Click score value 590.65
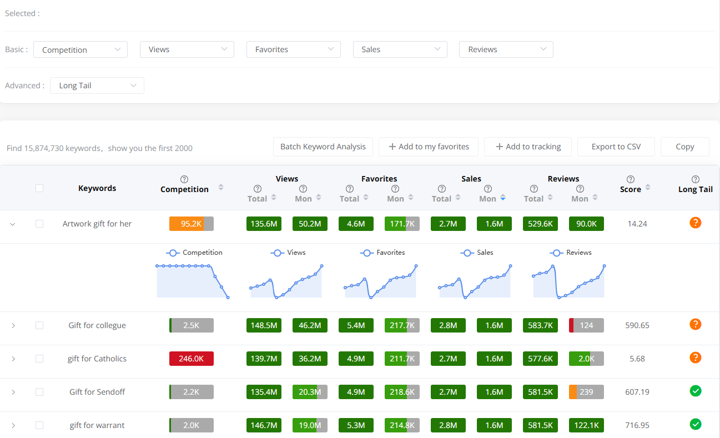Viewport: 720px width, 438px height. [637, 325]
